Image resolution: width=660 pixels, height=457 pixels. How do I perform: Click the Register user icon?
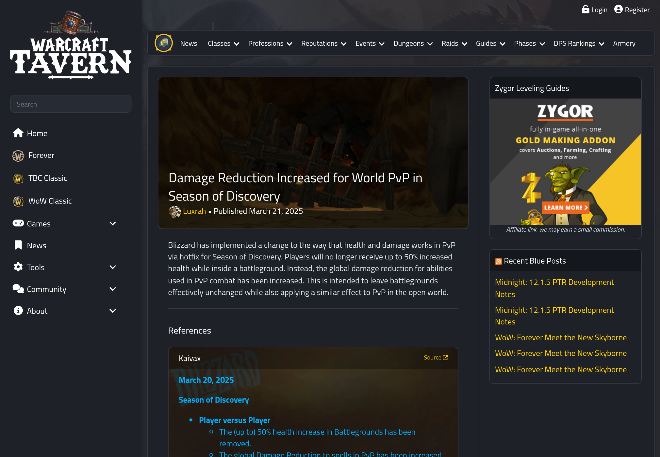coord(618,10)
